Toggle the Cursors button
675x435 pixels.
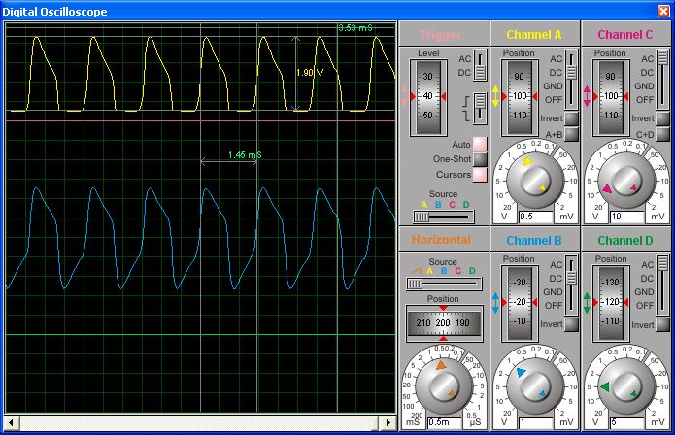click(x=480, y=175)
